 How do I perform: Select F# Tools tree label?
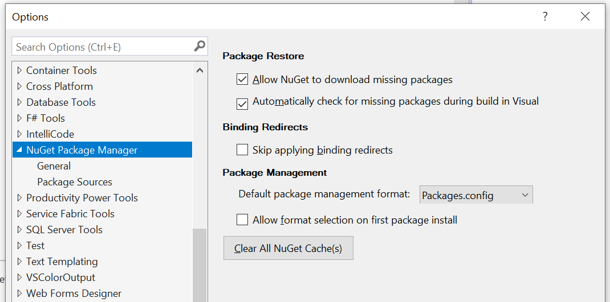(x=46, y=118)
